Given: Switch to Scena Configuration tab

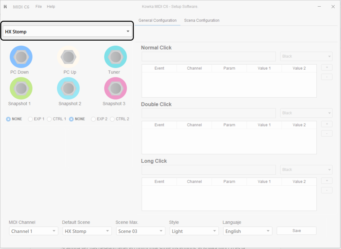Looking at the screenshot, I should pyautogui.click(x=201, y=20).
